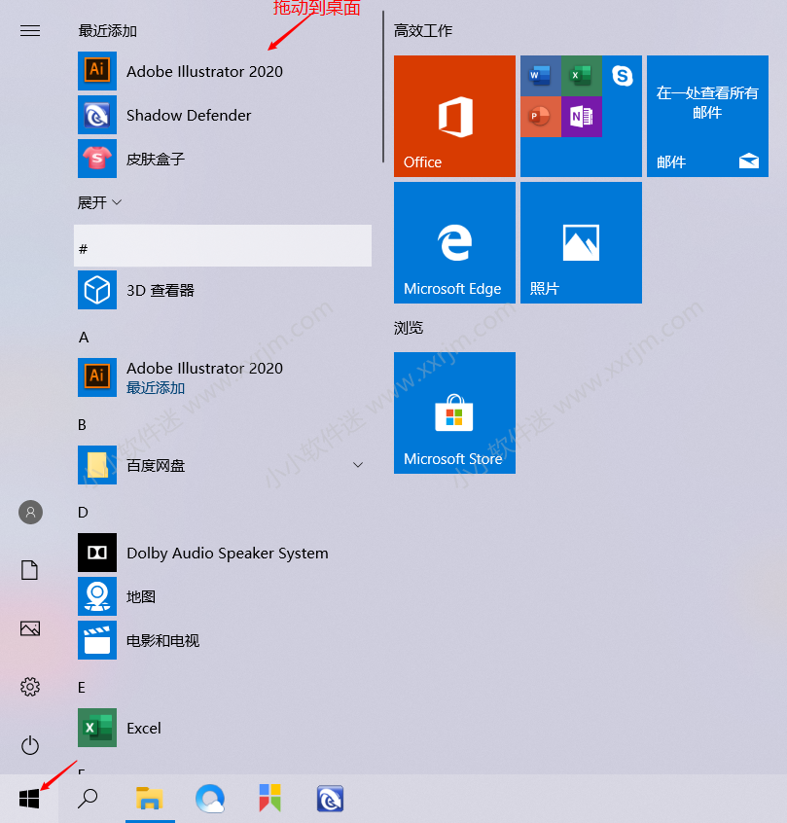Open the Microsoft Edge tile
The height and width of the screenshot is (823, 787).
coord(454,243)
